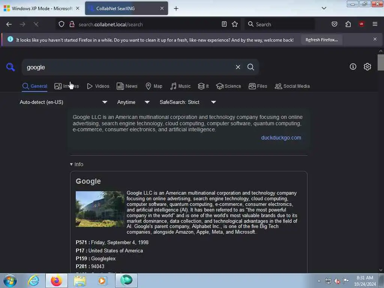Dismiss the Refresh Firefox notification bar
384x288 pixels.
(375, 39)
